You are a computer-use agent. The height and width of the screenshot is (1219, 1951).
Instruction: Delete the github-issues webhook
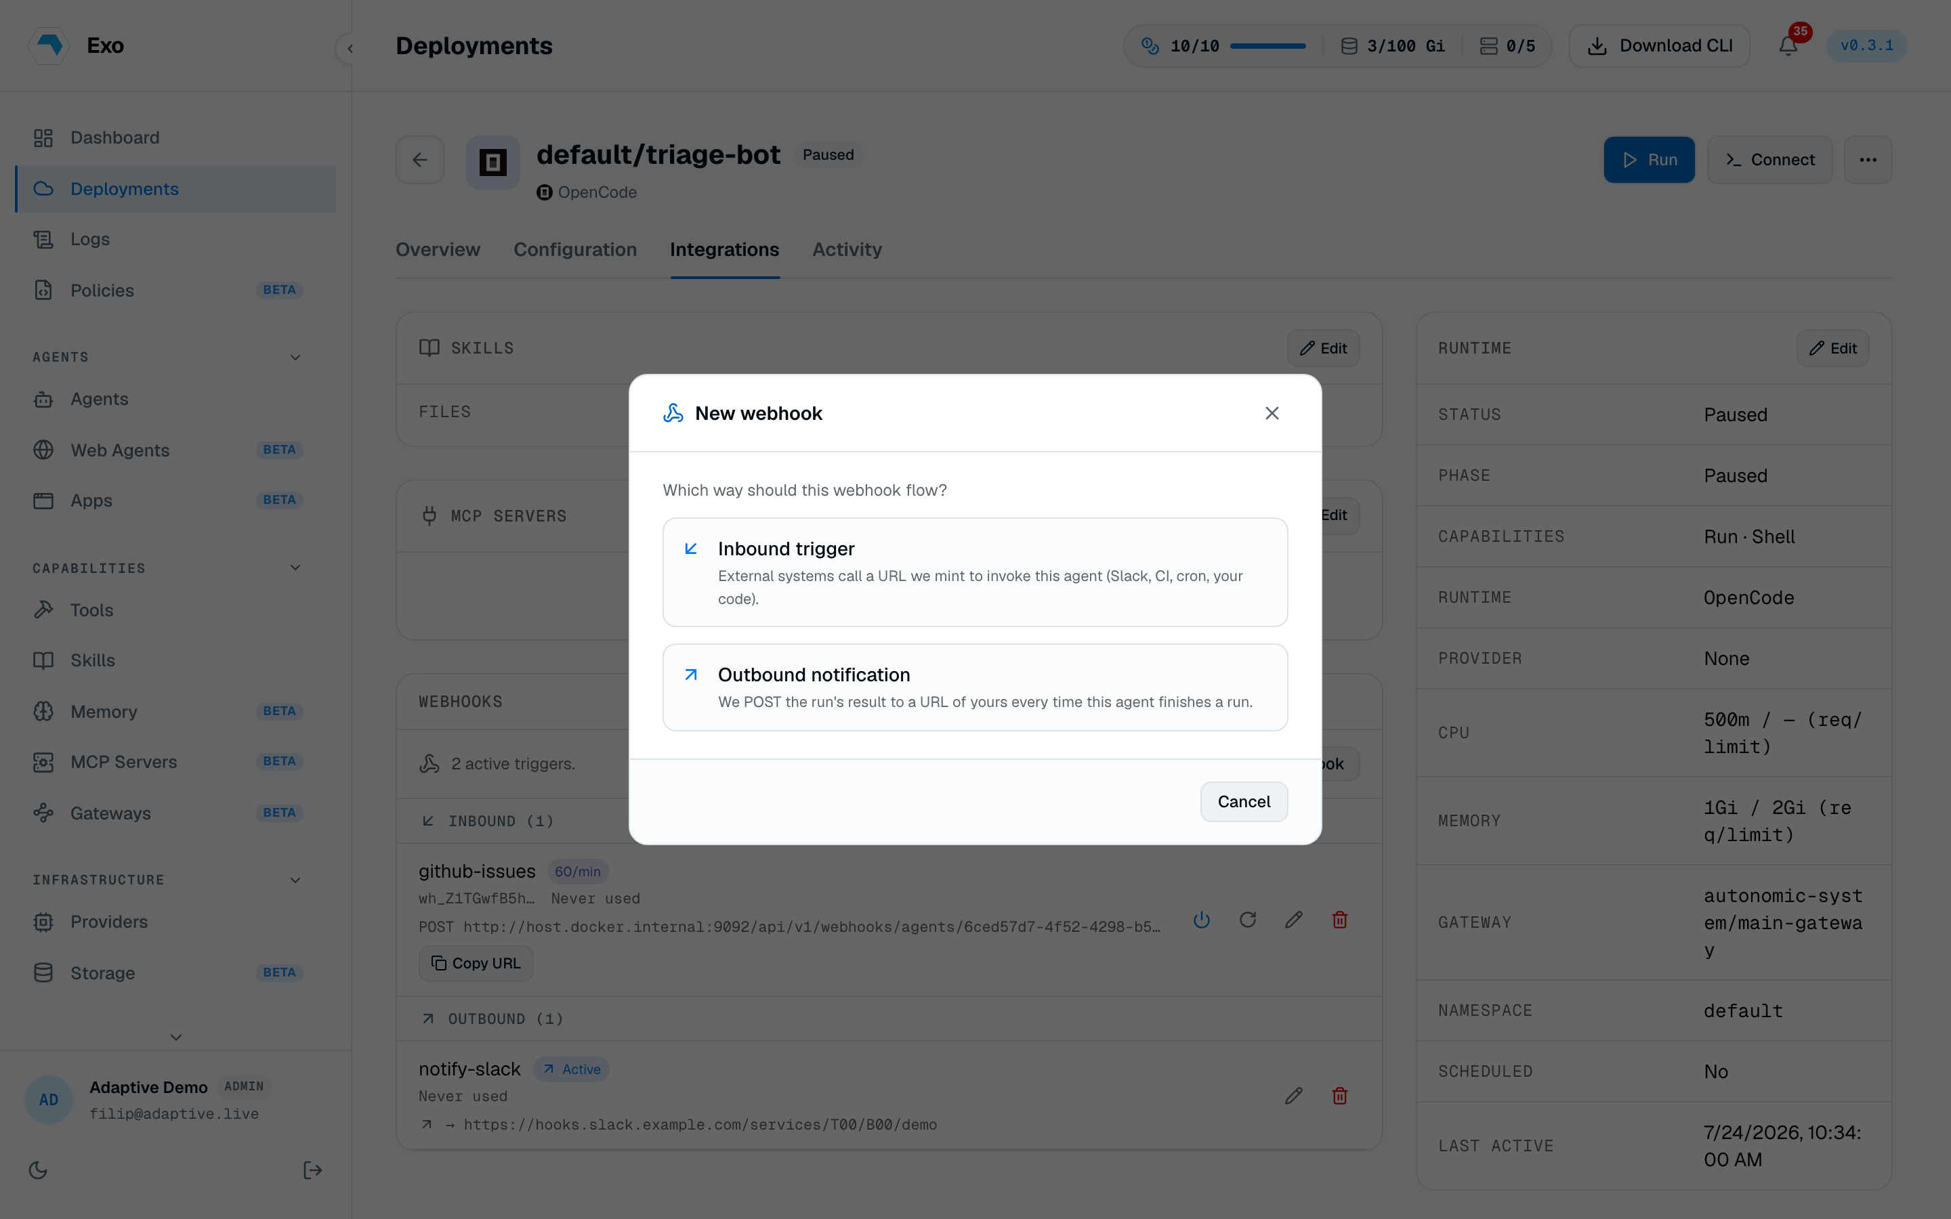pos(1339,919)
